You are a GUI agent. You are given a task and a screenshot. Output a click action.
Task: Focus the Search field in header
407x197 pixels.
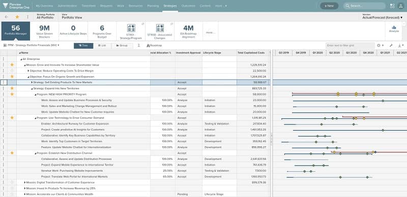pos(364,6)
